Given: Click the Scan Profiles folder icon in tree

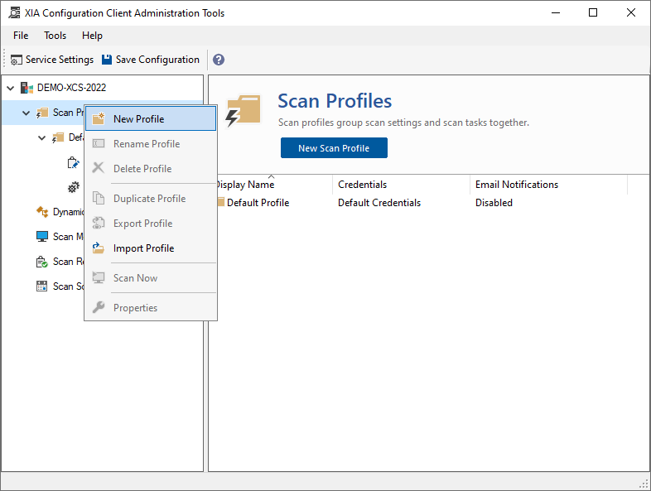Looking at the screenshot, I should point(43,113).
